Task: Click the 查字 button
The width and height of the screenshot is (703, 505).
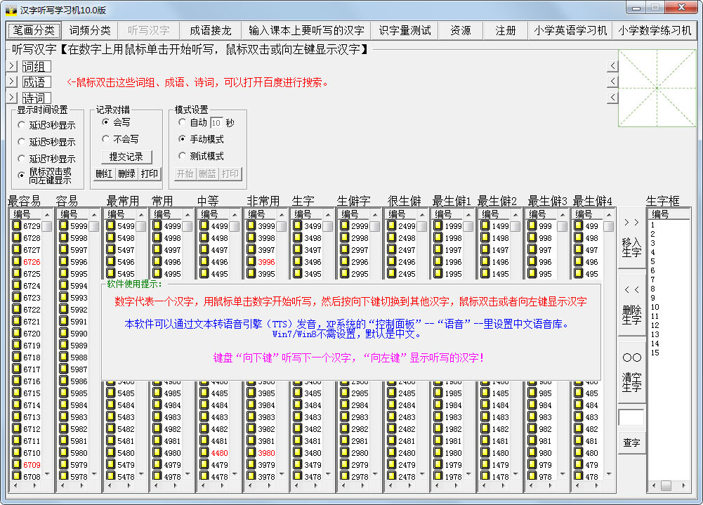Action: pos(631,442)
